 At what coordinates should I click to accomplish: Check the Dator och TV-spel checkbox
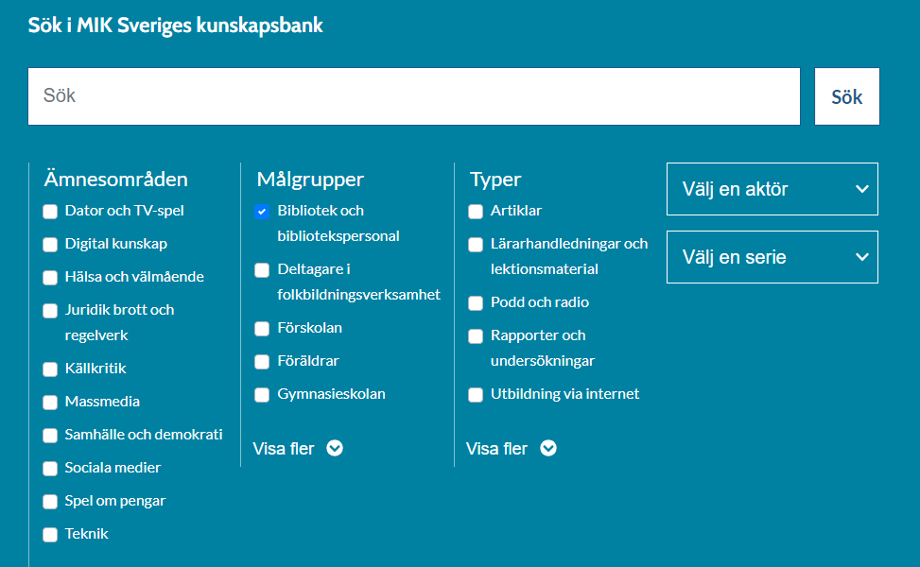point(50,211)
